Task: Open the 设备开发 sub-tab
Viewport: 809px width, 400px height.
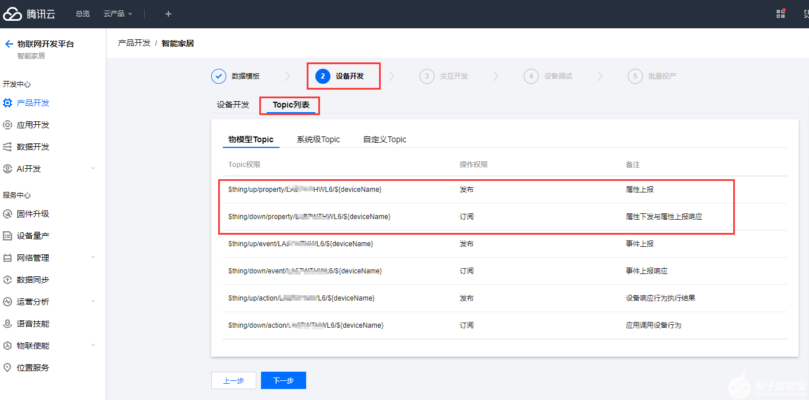Action: click(x=233, y=105)
